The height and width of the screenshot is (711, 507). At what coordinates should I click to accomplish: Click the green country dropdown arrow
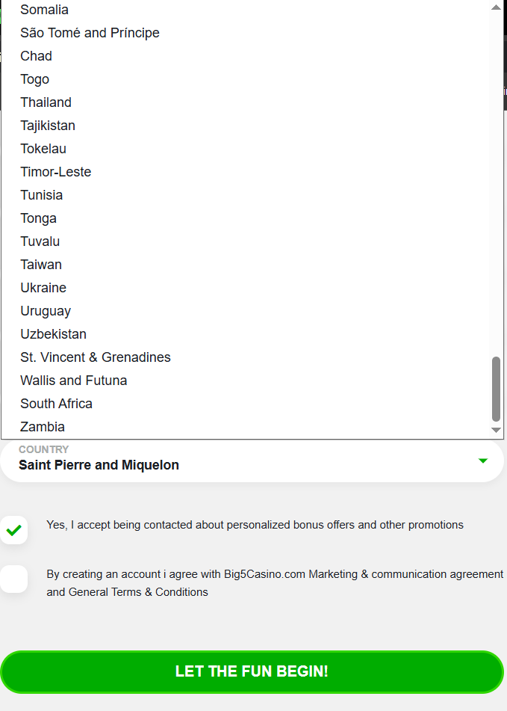pos(482,461)
